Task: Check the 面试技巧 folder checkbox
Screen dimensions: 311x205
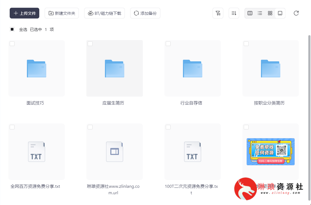Action: (12, 44)
